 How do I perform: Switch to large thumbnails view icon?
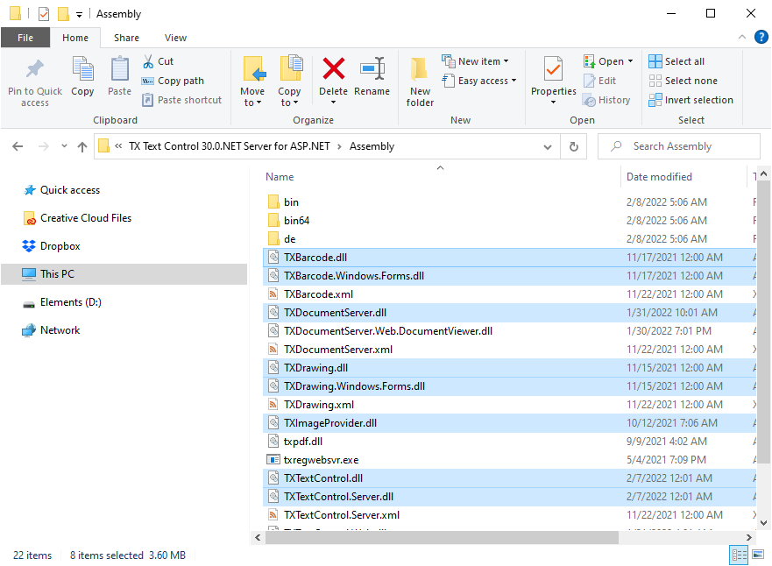click(759, 555)
